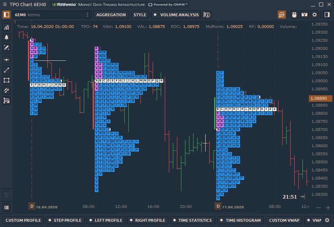Screen dimensions: 334x227
Task: Toggle the STEP PROFILE option
Action: [65, 220]
